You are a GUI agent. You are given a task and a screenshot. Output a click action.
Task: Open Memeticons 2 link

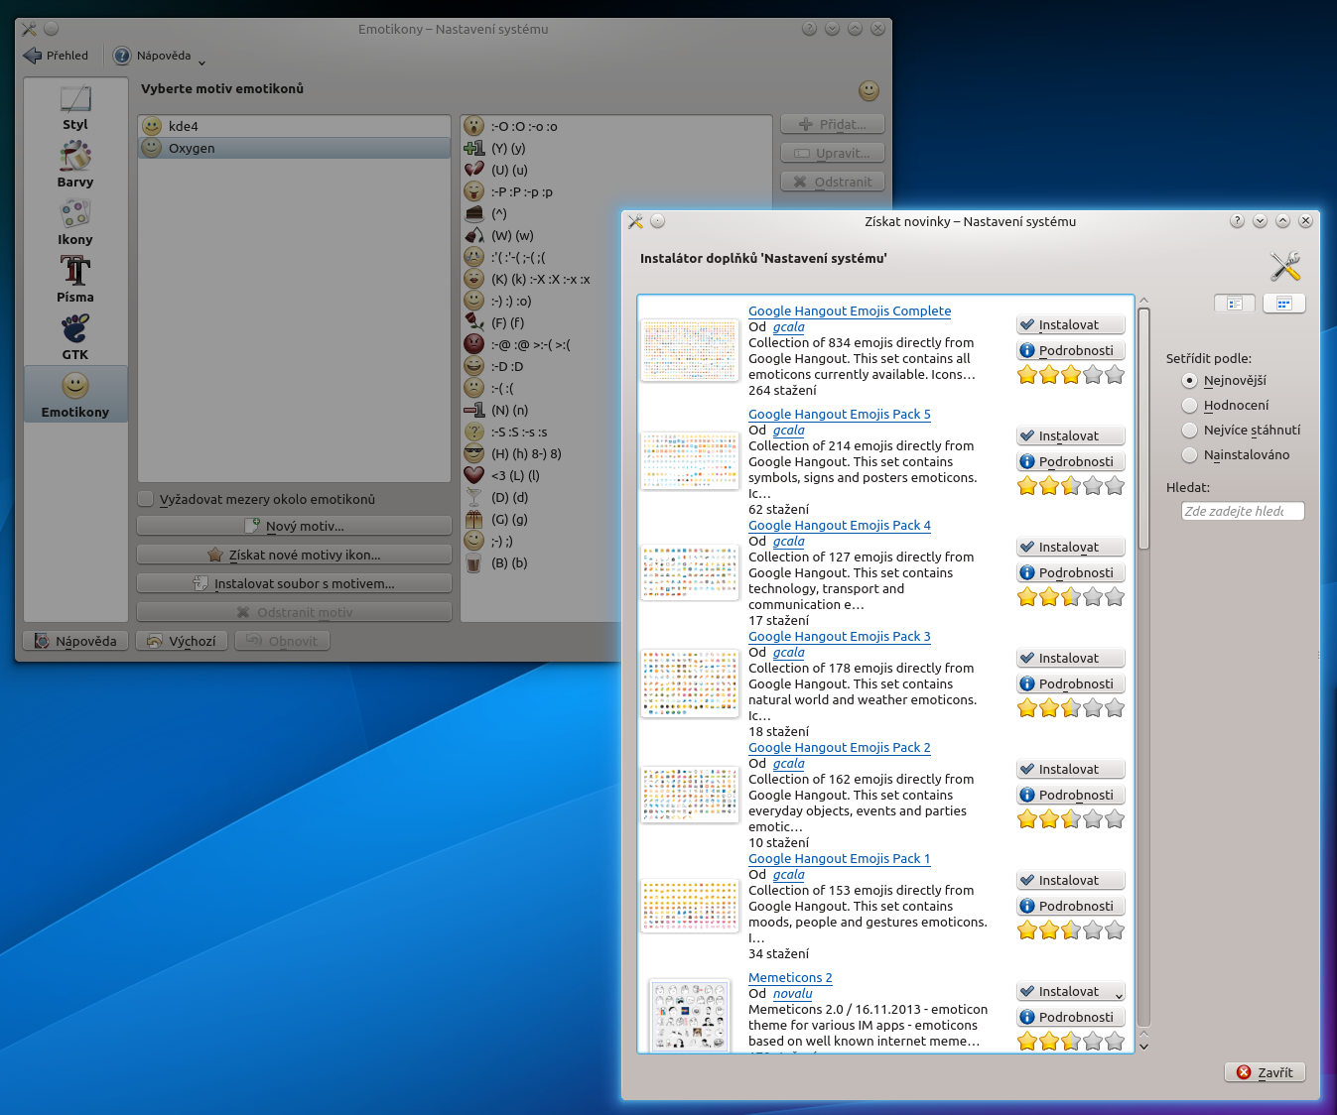tap(790, 977)
